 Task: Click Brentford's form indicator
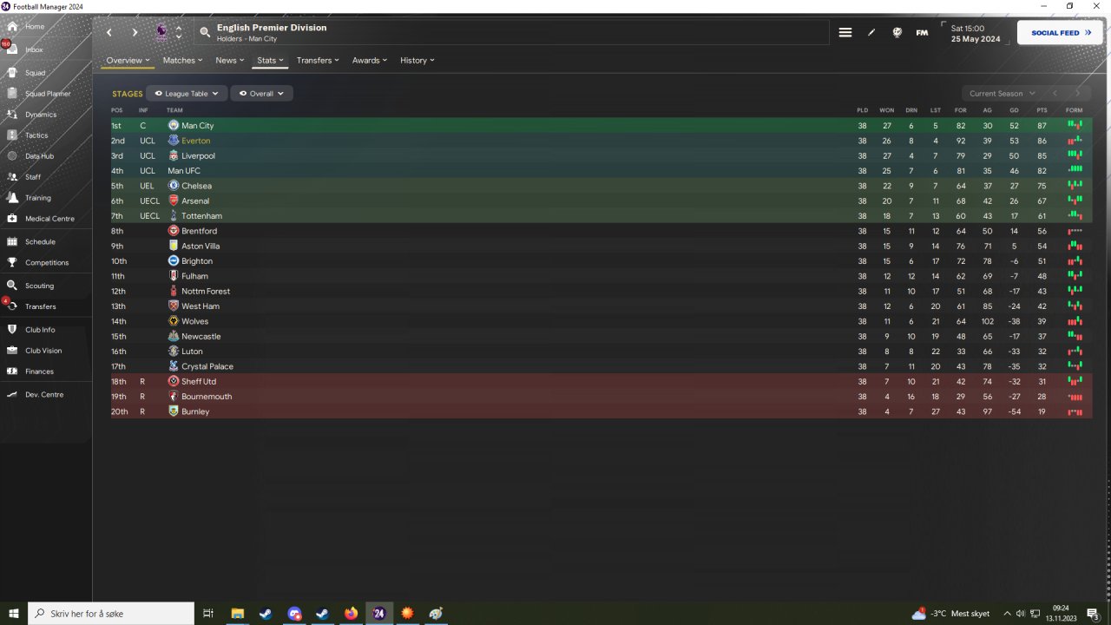click(1075, 231)
